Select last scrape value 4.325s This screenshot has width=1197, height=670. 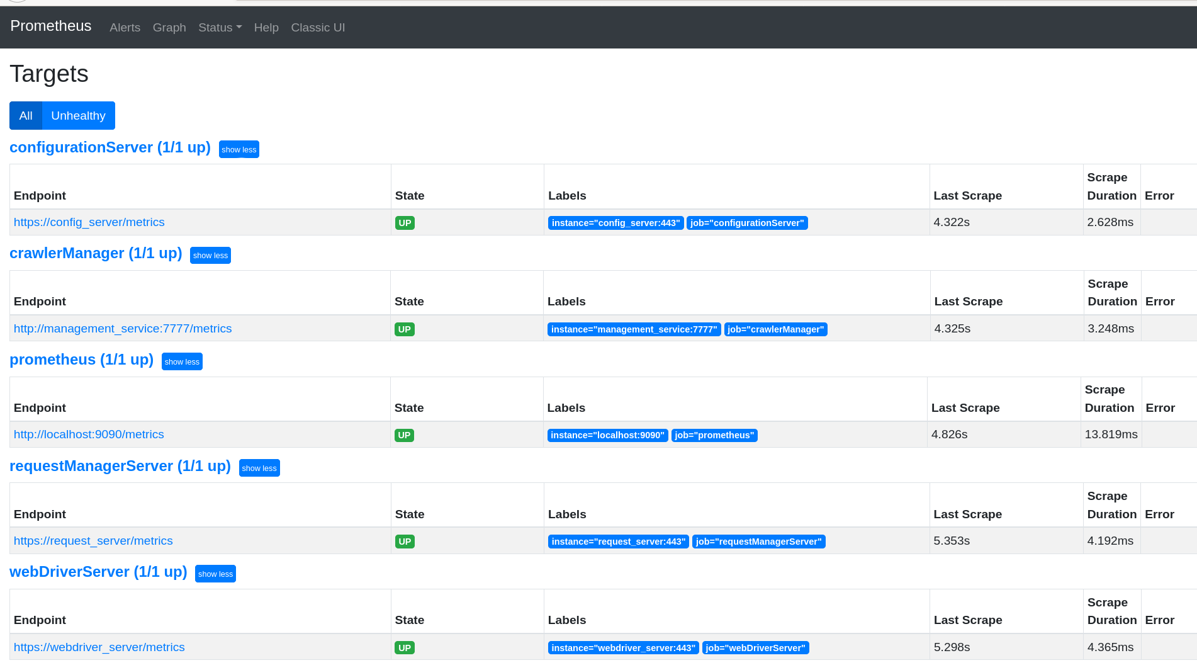click(952, 329)
